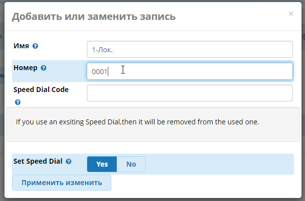
Task: Focus the Имя field containing 1-Лок.
Action: [x=189, y=49]
